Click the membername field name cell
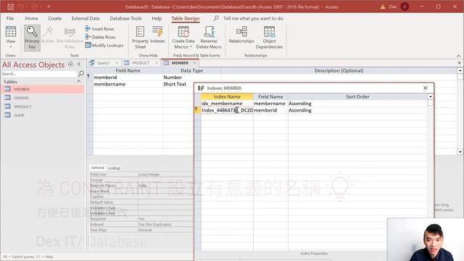464x261 pixels. point(128,84)
